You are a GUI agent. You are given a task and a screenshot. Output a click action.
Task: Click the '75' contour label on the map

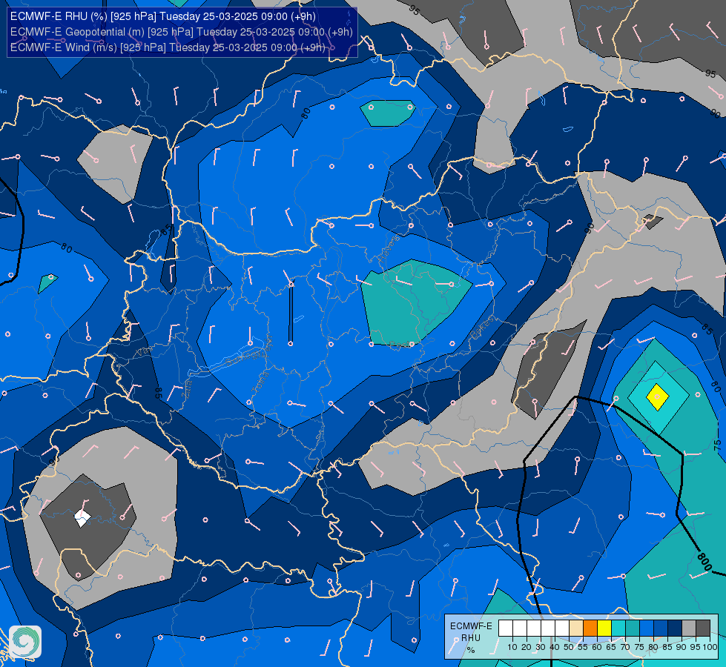[x=717, y=445]
